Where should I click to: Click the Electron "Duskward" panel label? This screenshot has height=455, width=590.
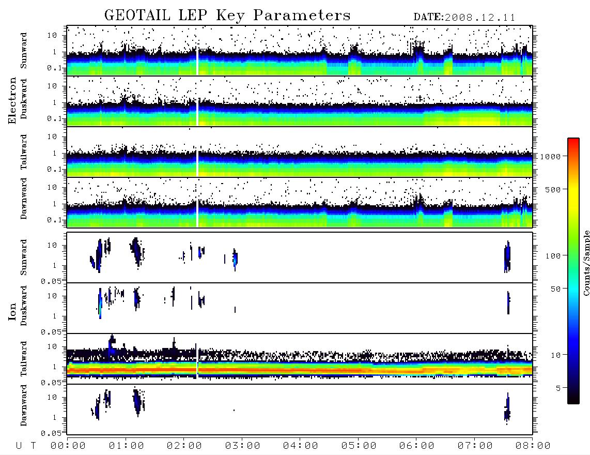(24, 99)
